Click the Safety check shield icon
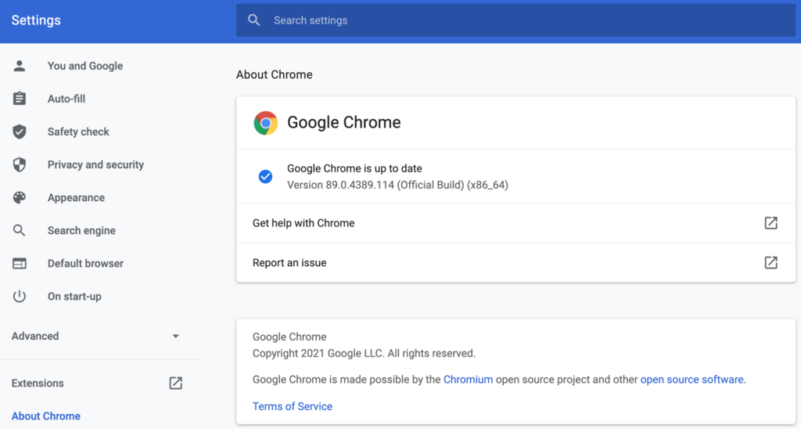The height and width of the screenshot is (429, 801). pos(20,132)
